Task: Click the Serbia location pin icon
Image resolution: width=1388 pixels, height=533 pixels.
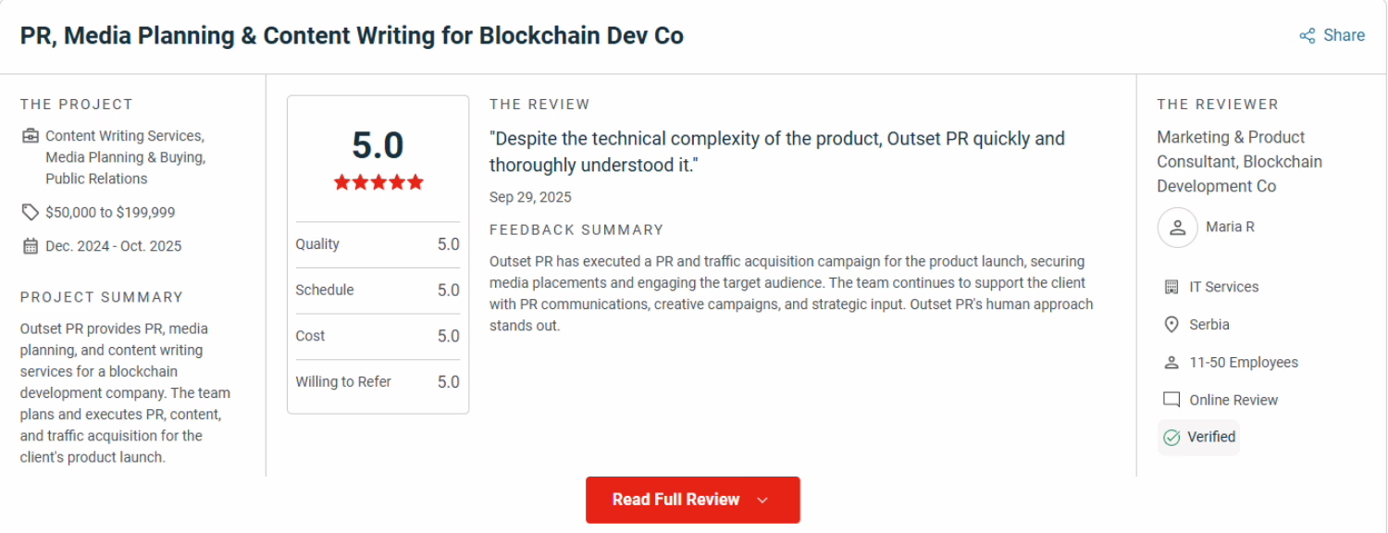Action: [1171, 325]
